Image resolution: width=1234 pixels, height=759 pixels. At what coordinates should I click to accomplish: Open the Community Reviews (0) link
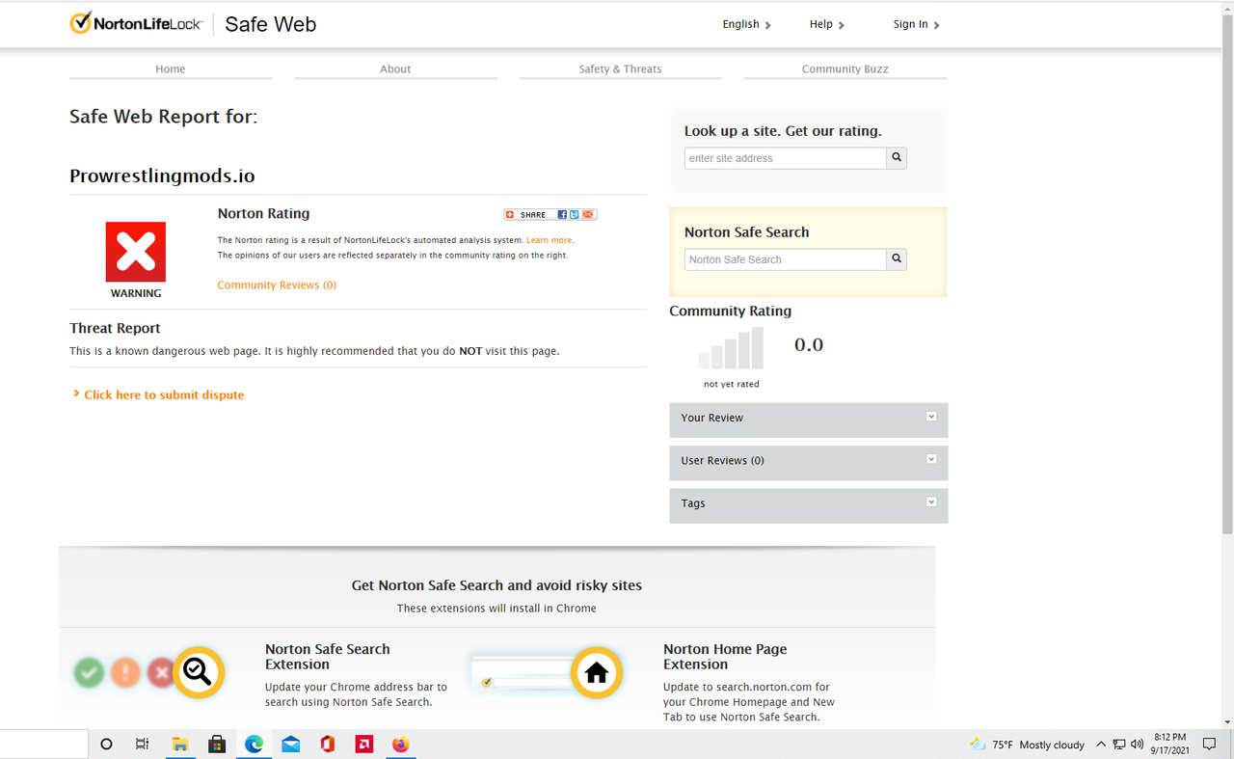[x=277, y=285]
